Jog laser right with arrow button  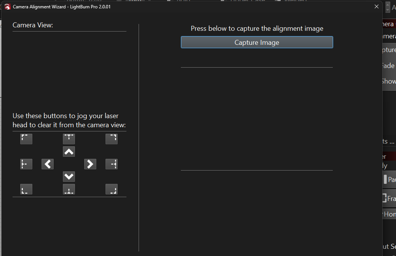tap(90, 164)
